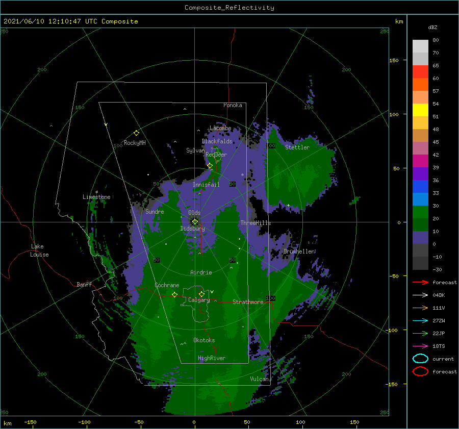The height and width of the screenshot is (429, 459).
Task: Click the Olds label
Action: pos(194,213)
